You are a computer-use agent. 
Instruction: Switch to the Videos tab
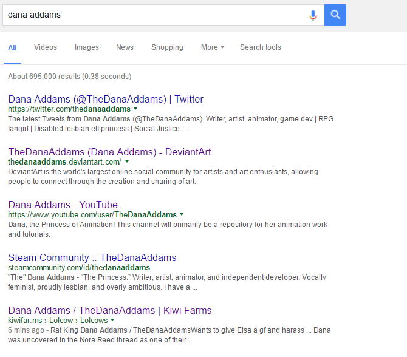(46, 47)
